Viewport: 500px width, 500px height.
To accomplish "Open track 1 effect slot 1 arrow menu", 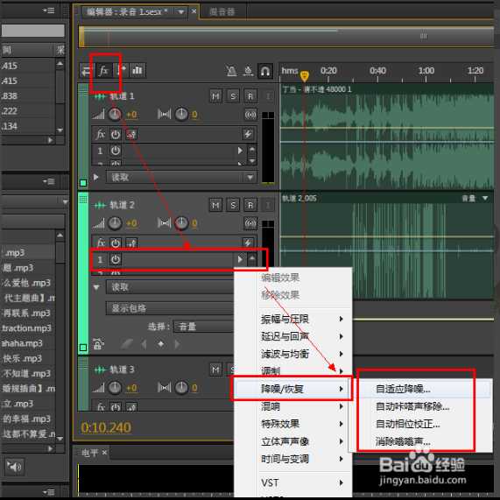I will (240, 151).
